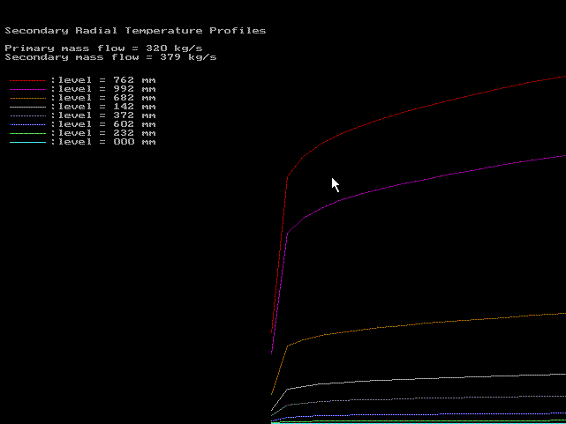Screen dimensions: 566x424
Task: Select the 'level = 372 mm' legend label
Action: point(106,115)
